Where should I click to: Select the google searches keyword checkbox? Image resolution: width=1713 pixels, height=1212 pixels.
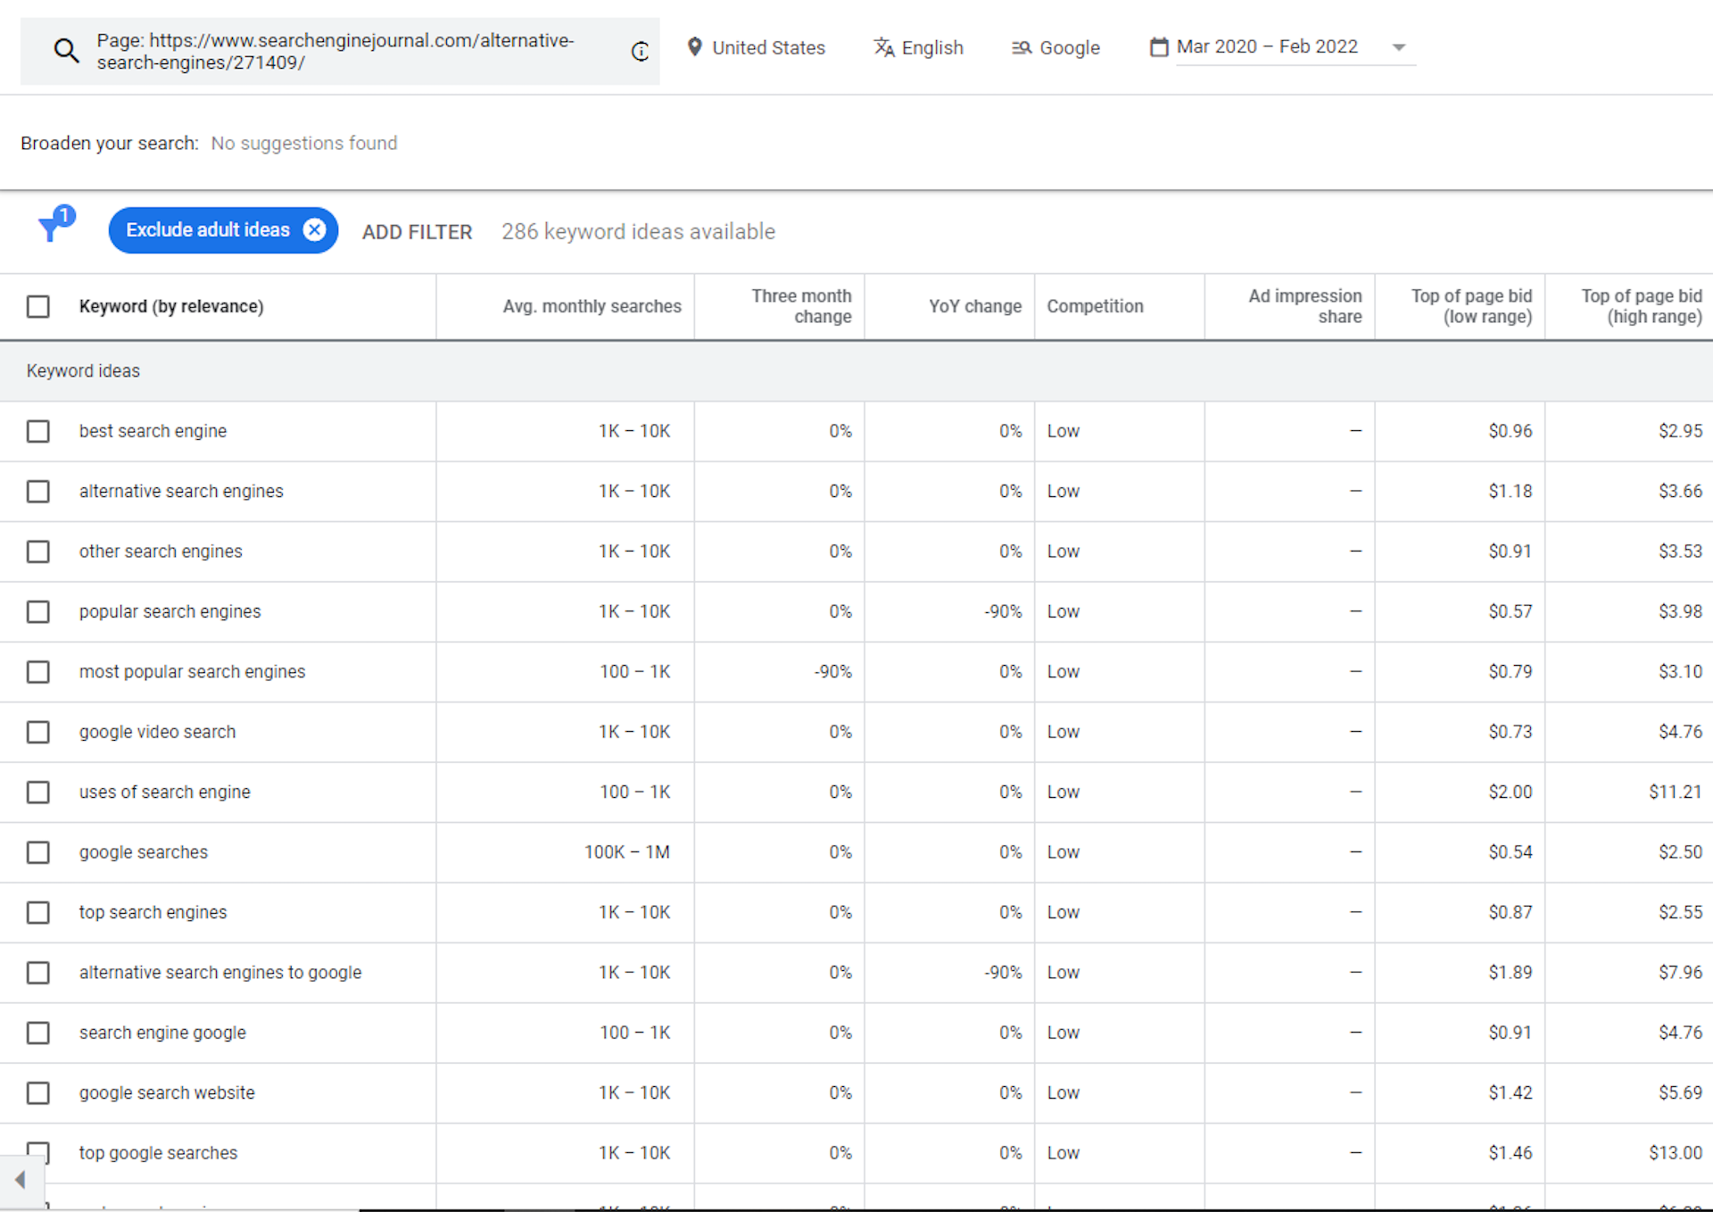click(37, 852)
